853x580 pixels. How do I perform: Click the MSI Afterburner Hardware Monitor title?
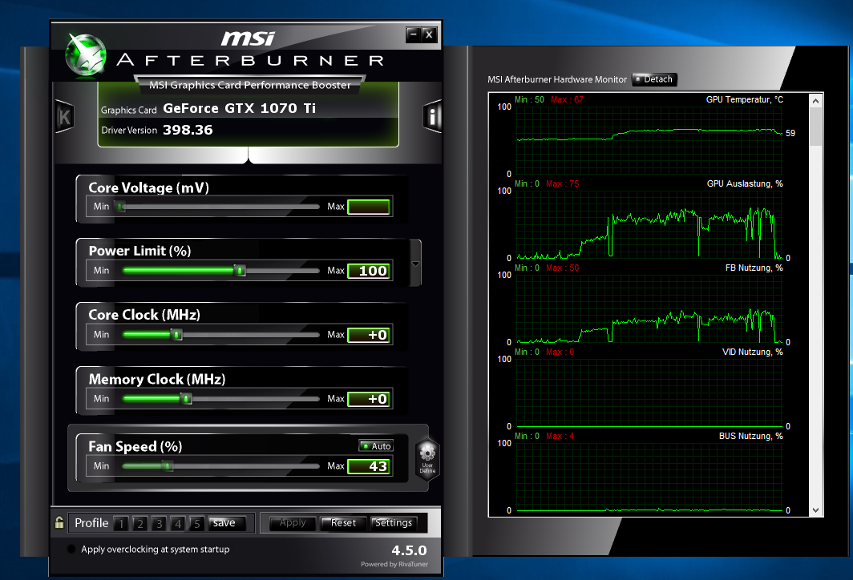point(557,79)
